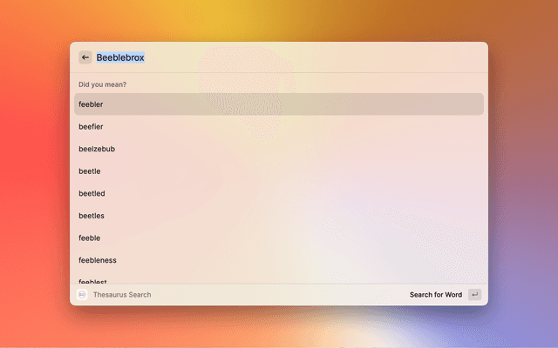558x348 pixels.
Task: Click empty area of the search bar
Action: pos(314,57)
